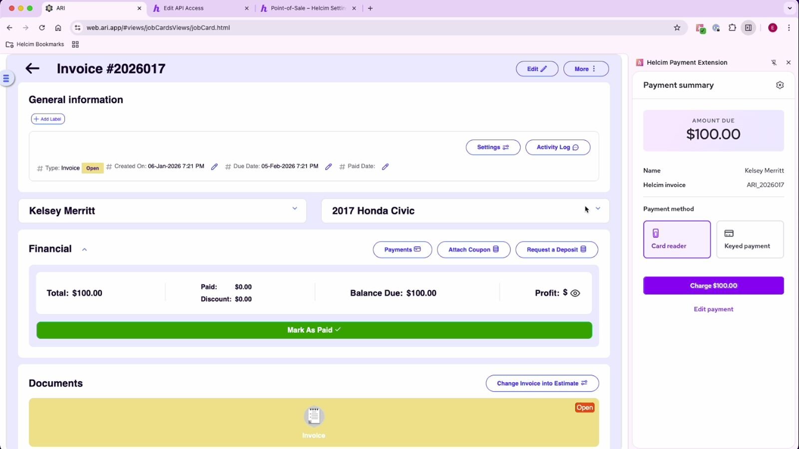
Task: Click the pencil icon next to Created On
Action: pos(214,167)
